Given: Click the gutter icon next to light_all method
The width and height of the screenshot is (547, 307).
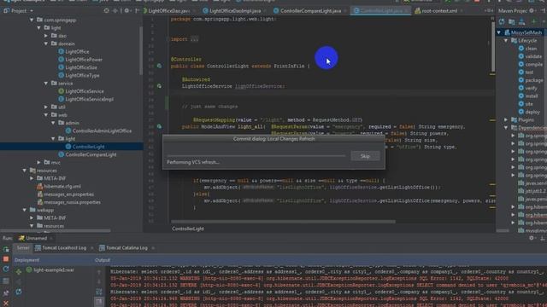Looking at the screenshot, I should pos(160,126).
